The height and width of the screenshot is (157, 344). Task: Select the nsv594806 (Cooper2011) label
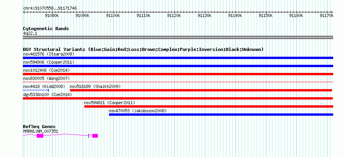pyautogui.click(x=49, y=62)
